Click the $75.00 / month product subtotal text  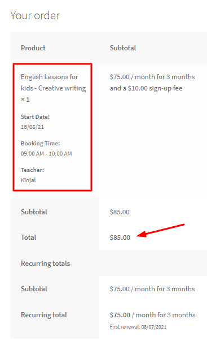152,77
